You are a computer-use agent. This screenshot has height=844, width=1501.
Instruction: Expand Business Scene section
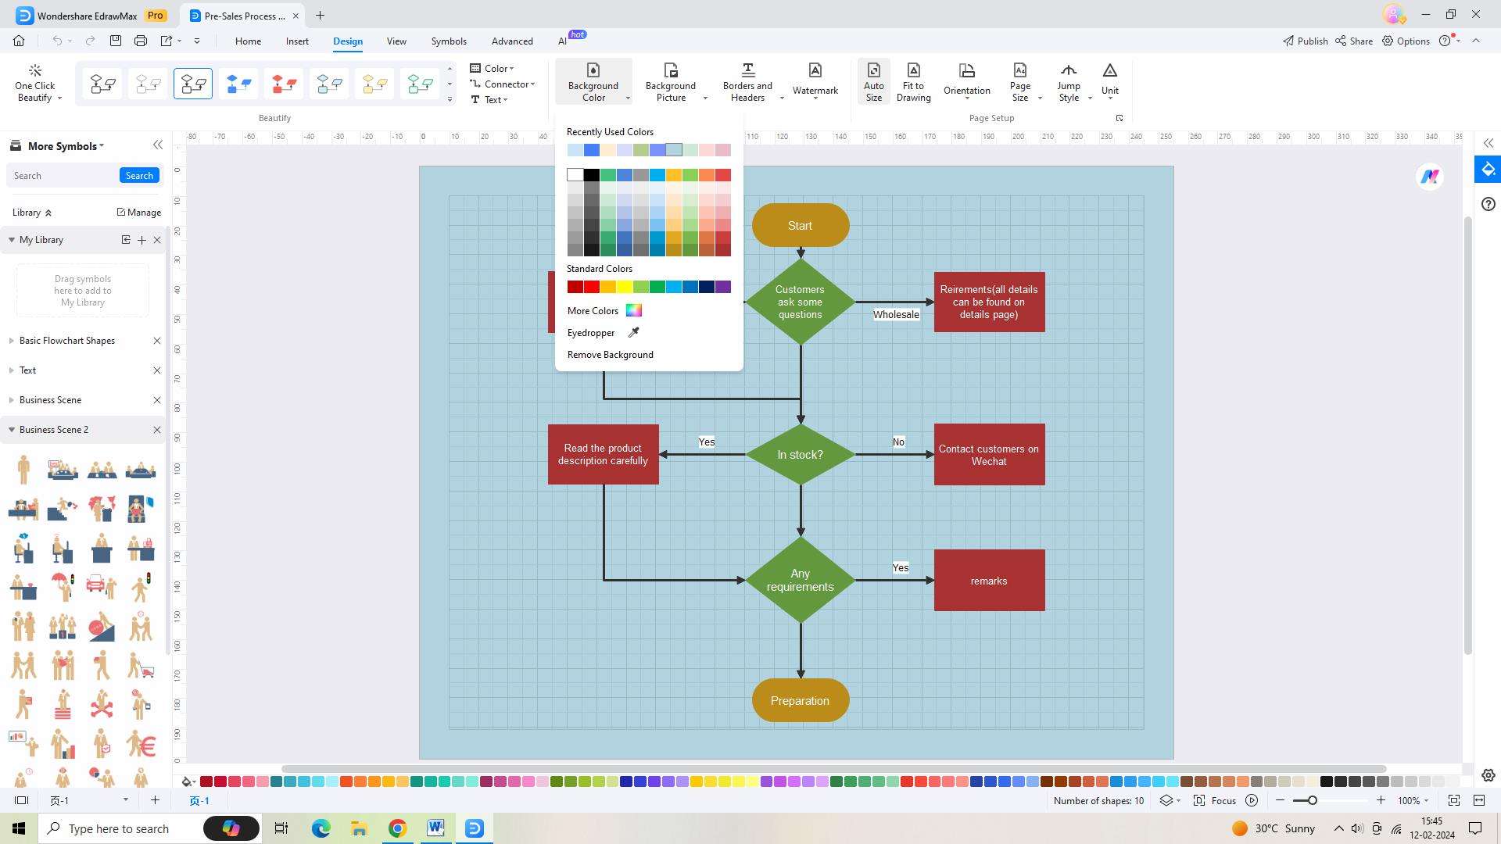tap(12, 400)
